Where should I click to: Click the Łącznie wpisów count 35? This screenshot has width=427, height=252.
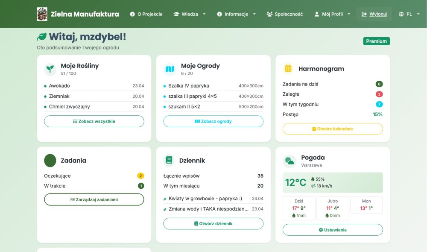click(260, 176)
